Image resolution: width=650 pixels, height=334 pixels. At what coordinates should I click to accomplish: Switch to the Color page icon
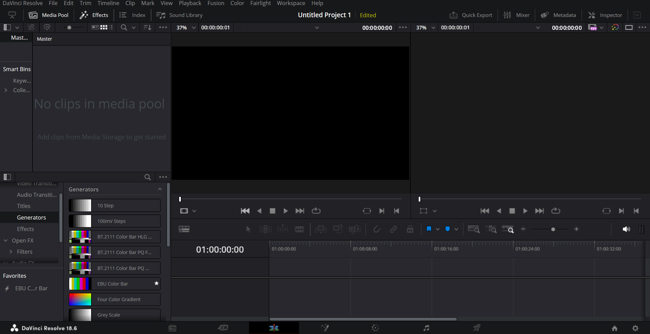point(375,328)
